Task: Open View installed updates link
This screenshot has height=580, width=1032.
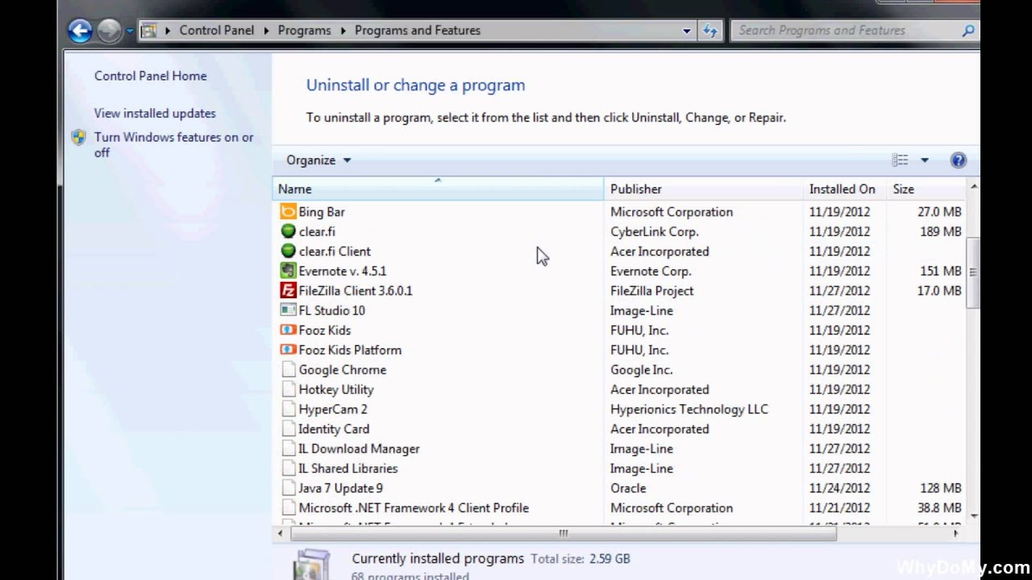Action: click(155, 114)
